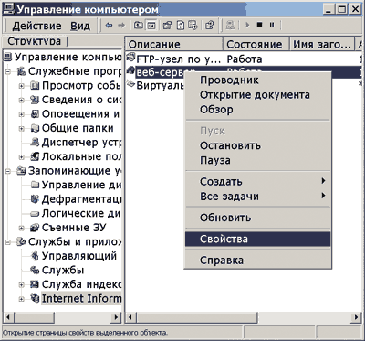Choose Пауза in the context menu

click(258, 160)
